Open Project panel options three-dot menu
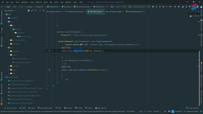Viewport: 203px width, 114px height. point(40,10)
